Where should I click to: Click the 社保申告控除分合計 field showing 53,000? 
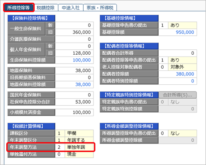[74, 102]
